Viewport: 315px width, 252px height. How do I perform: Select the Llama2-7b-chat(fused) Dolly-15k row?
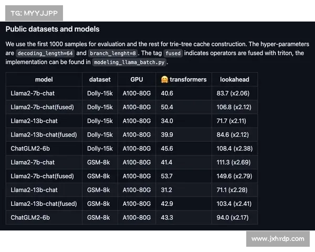132,107
